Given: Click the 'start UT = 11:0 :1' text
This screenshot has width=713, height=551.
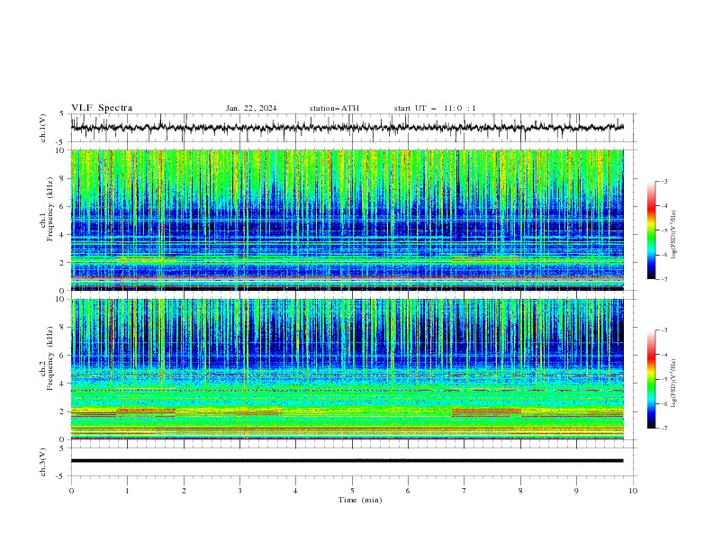Looking at the screenshot, I should (x=435, y=108).
